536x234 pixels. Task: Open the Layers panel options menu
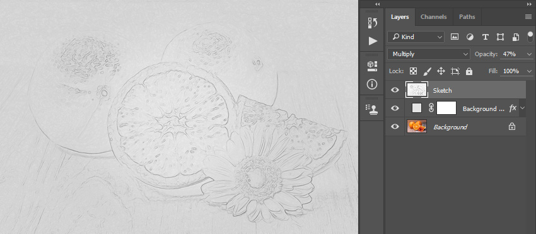528,17
